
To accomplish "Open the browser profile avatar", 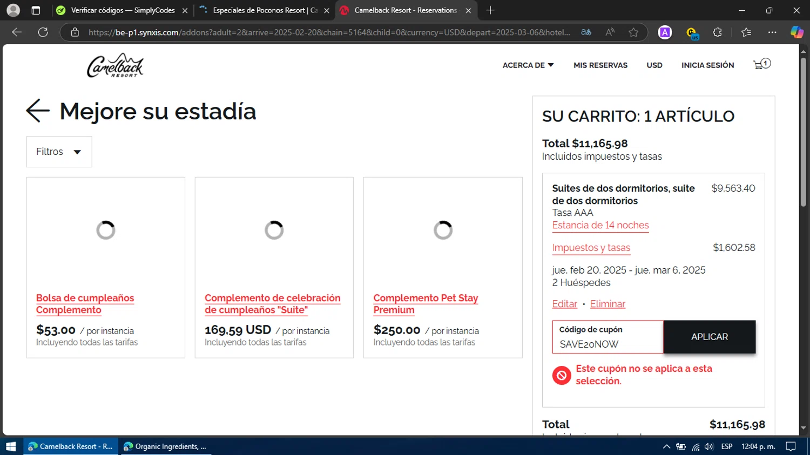I will click(x=13, y=10).
